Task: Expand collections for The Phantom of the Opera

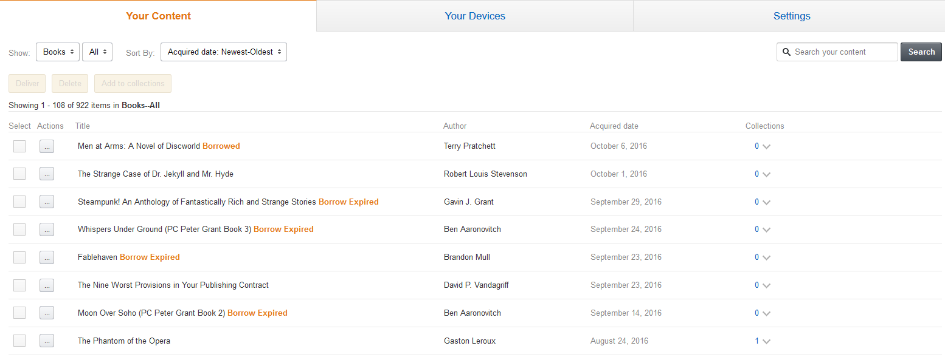Action: coord(766,341)
